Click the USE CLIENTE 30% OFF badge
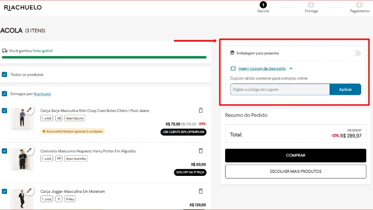The image size is (373, 210). 183,132
